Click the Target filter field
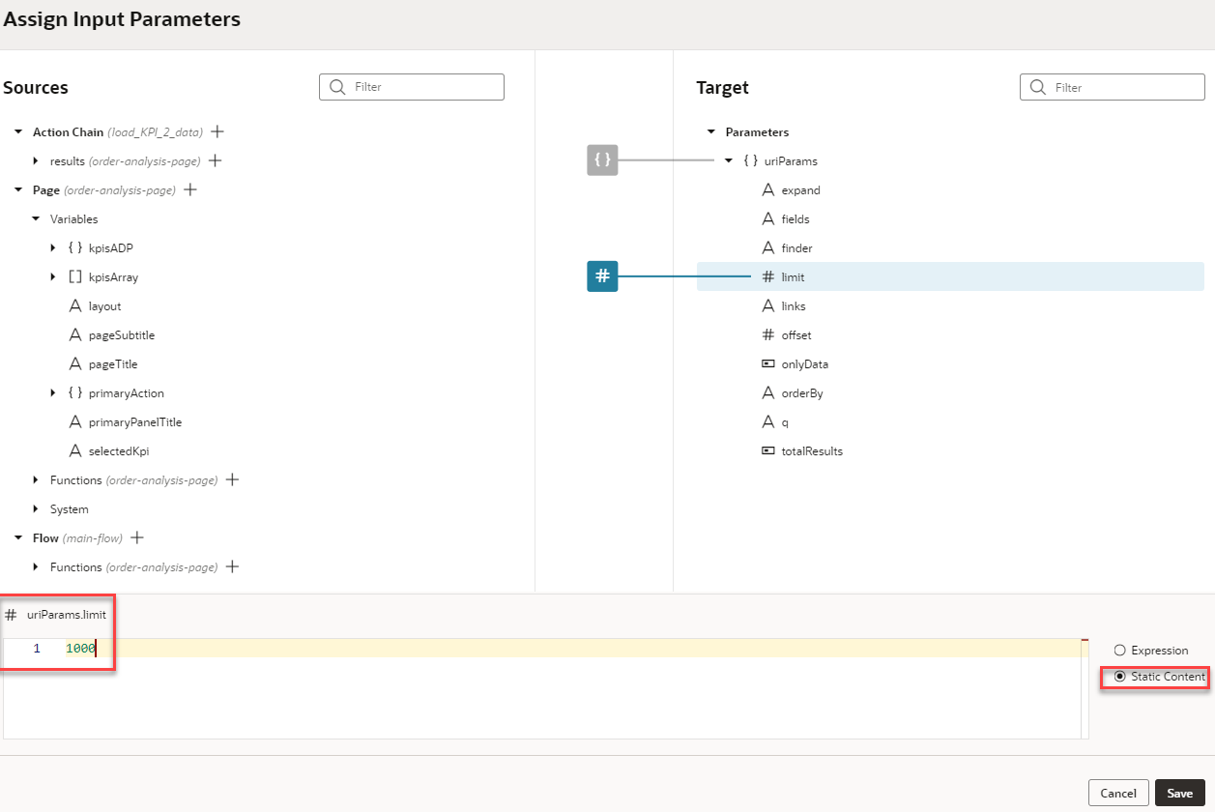Viewport: 1215px width, 812px height. point(1113,87)
